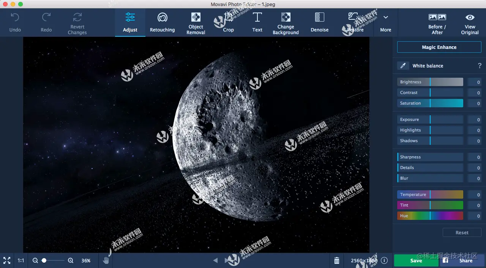This screenshot has height=268, width=486.
Task: Open the Text tool
Action: (257, 22)
